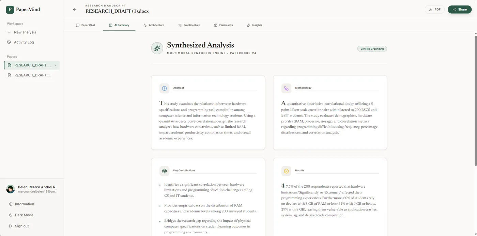Click the Key Contributions card label
The height and width of the screenshot is (236, 477).
coord(184,171)
